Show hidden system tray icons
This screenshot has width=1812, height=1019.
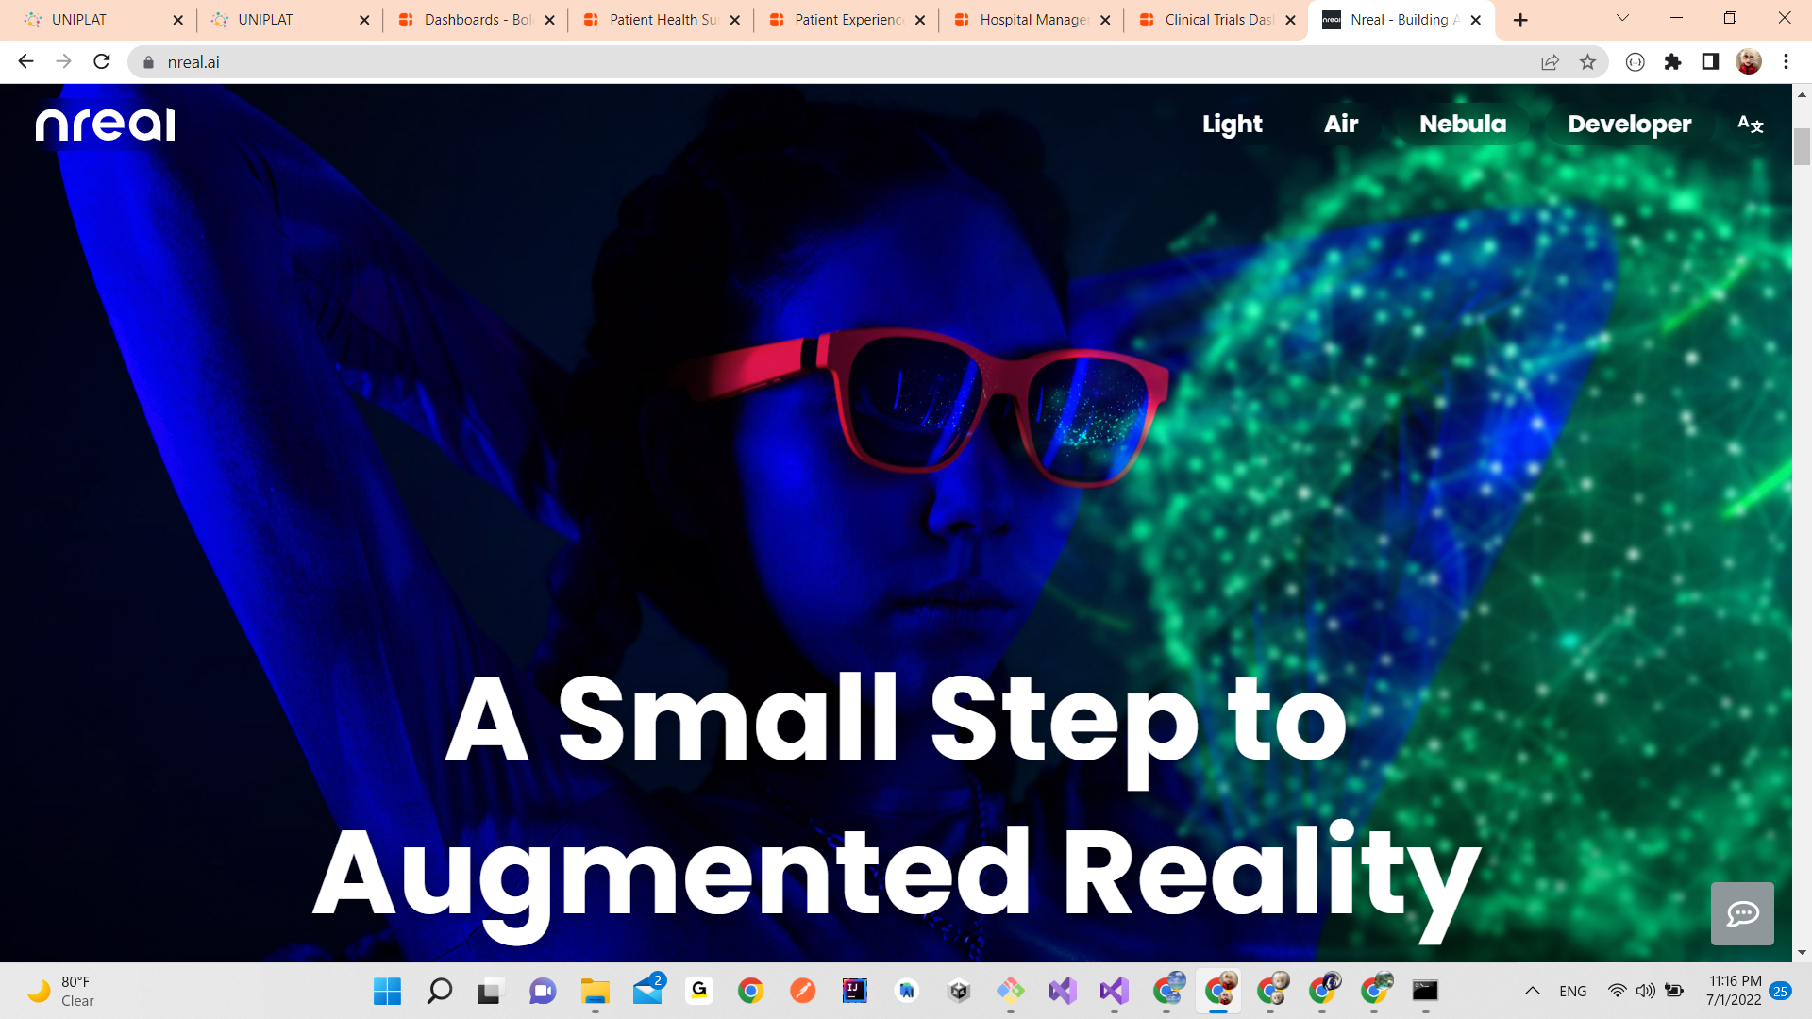[x=1532, y=991]
